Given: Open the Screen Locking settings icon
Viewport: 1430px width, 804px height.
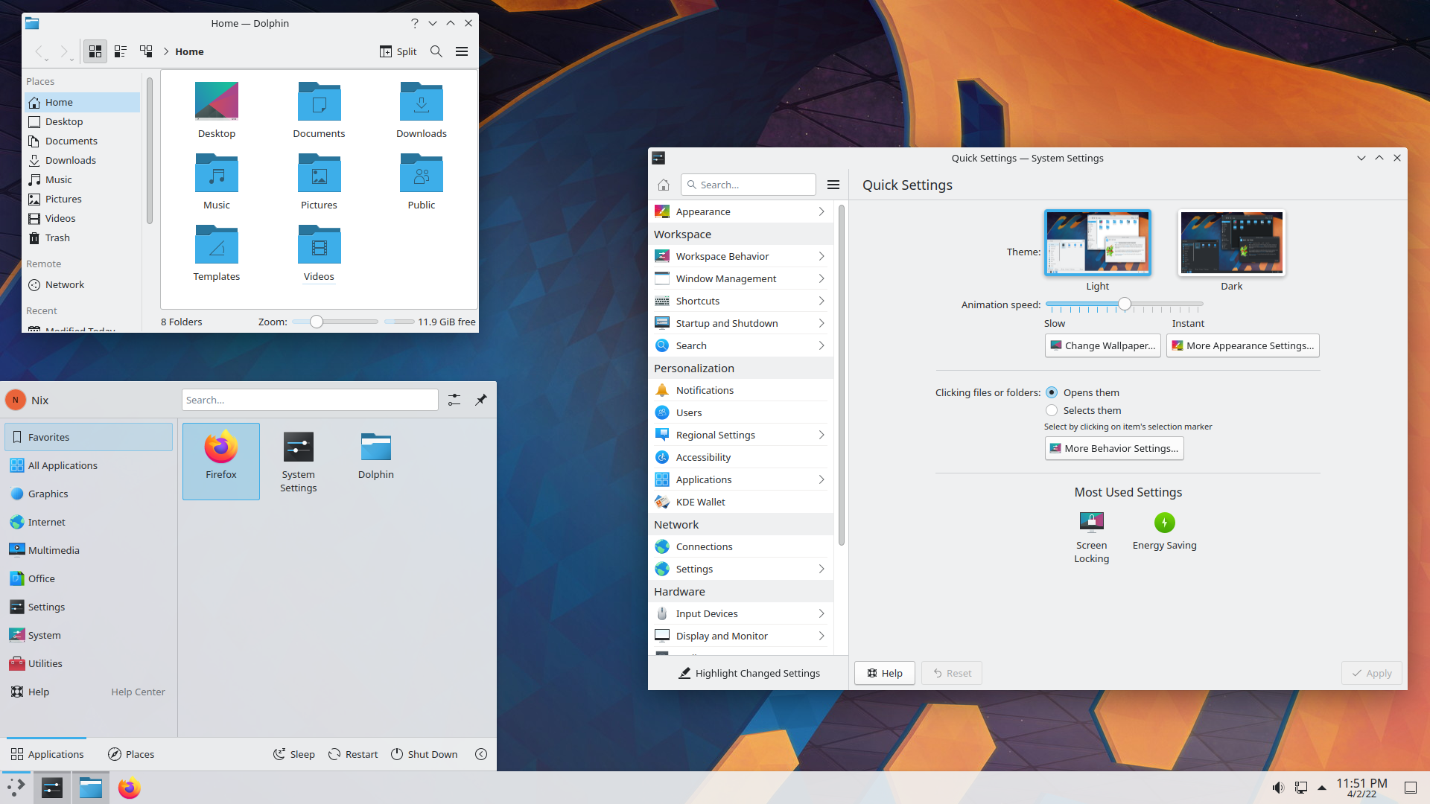Looking at the screenshot, I should click(1091, 523).
